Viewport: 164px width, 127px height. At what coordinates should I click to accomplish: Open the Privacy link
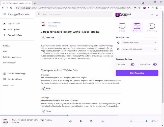(6, 86)
